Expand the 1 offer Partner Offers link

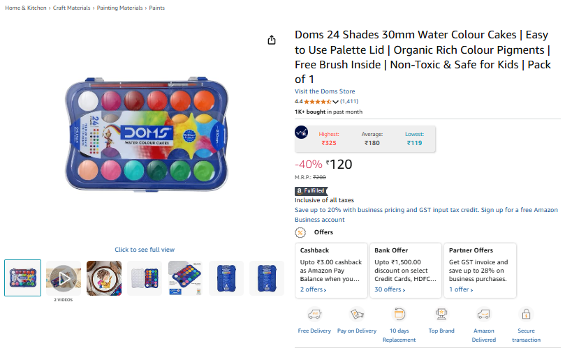pos(462,289)
